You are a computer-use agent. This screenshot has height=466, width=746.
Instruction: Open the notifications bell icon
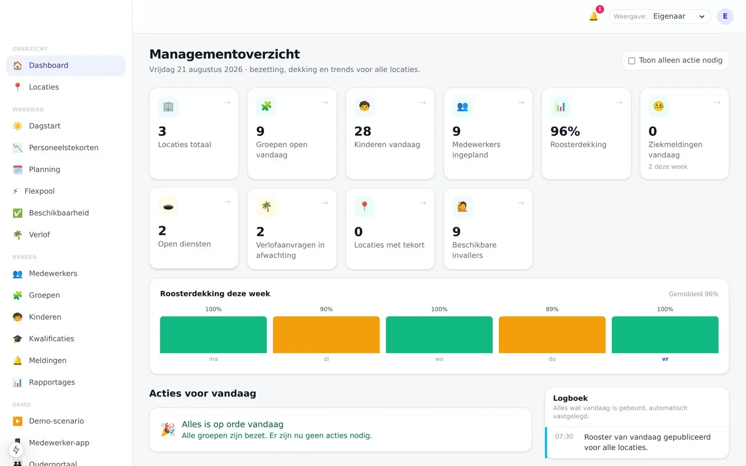[x=593, y=16]
